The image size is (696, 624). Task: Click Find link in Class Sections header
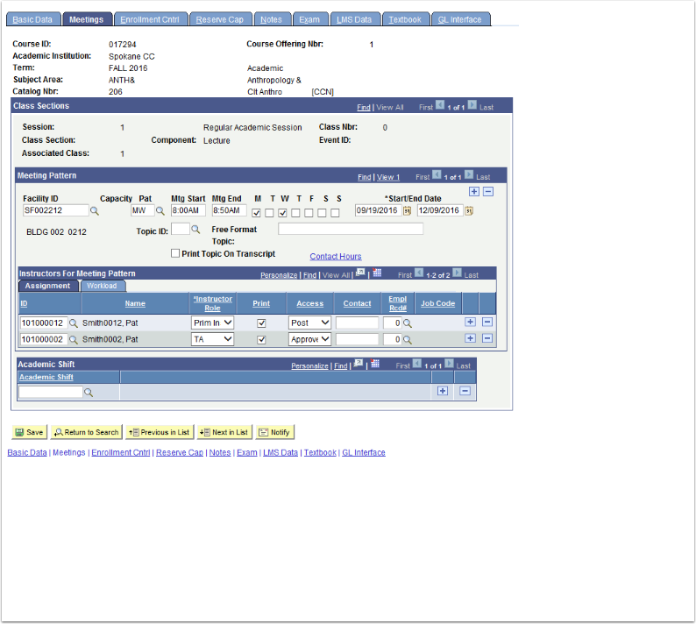coord(364,108)
